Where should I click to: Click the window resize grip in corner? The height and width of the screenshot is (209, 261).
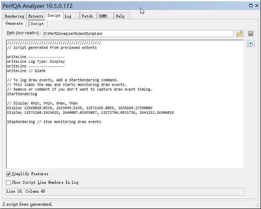pos(257,205)
